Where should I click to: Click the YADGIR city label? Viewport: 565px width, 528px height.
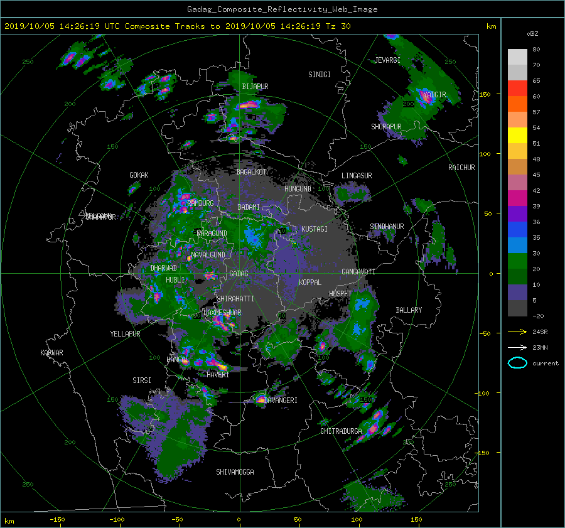point(434,95)
